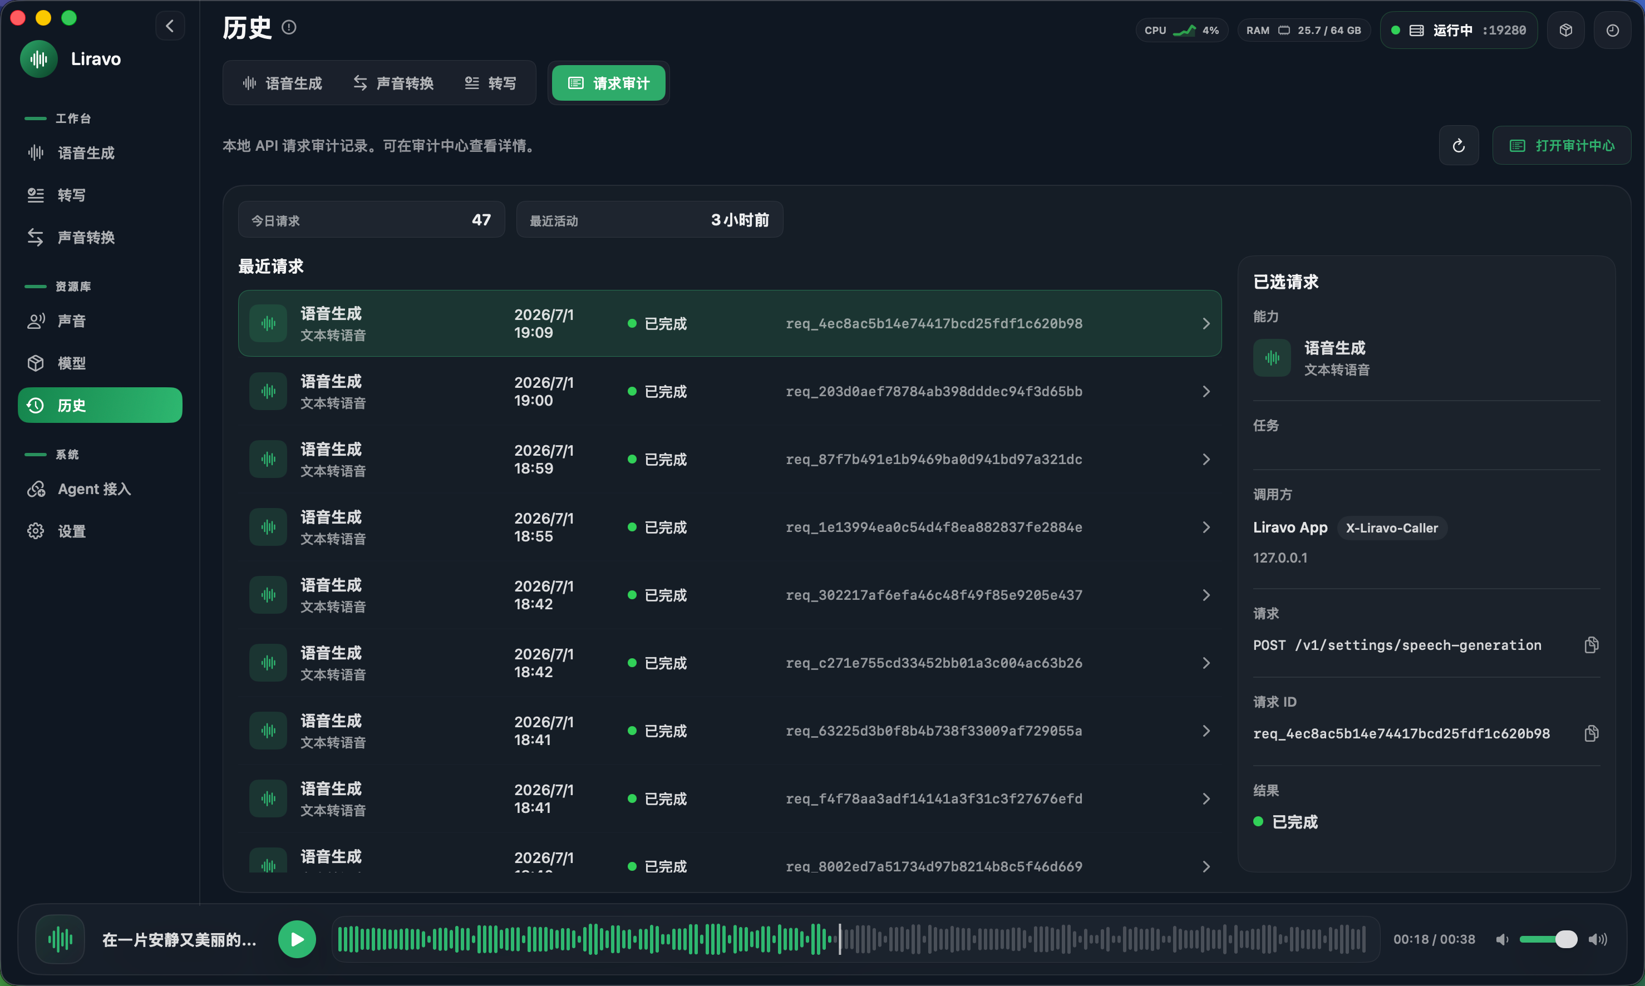Play the audio with the green play button
Screen dimensions: 1645x986
tap(297, 939)
